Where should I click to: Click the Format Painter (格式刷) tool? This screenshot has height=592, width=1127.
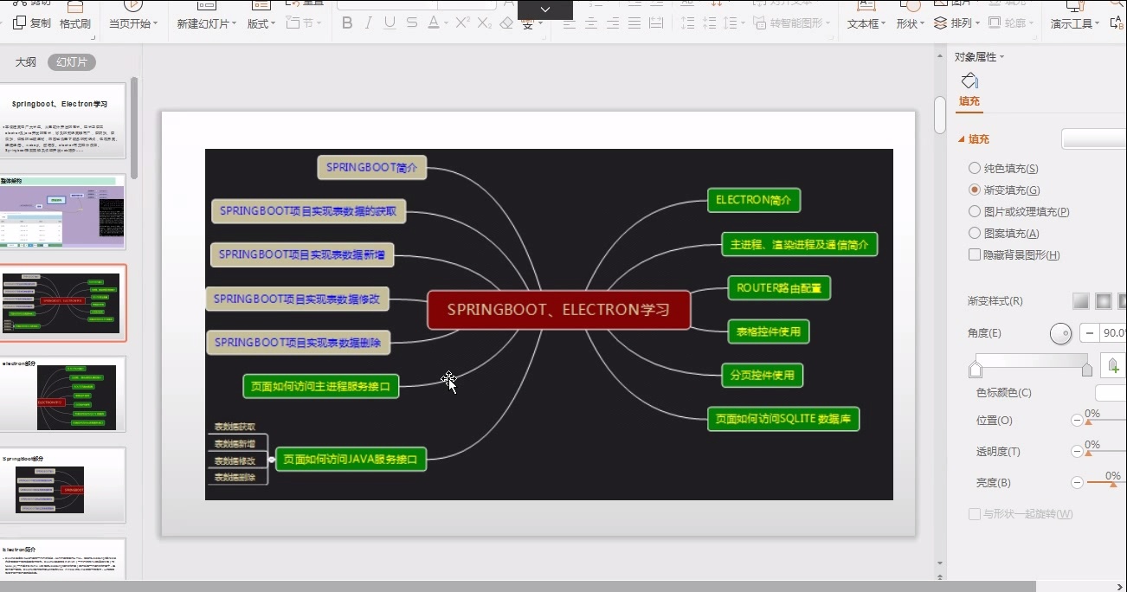pyautogui.click(x=75, y=23)
